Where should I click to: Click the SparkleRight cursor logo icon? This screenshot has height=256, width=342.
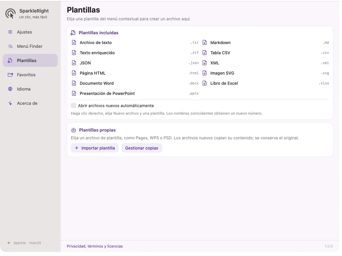pos(10,14)
